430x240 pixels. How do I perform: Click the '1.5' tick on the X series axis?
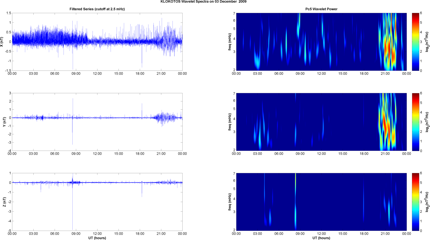click(8, 13)
